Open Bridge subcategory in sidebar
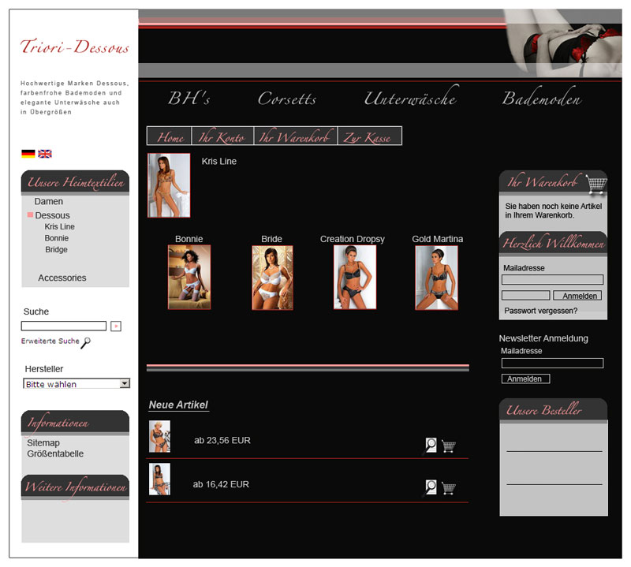This screenshot has height=567, width=631. coord(56,249)
